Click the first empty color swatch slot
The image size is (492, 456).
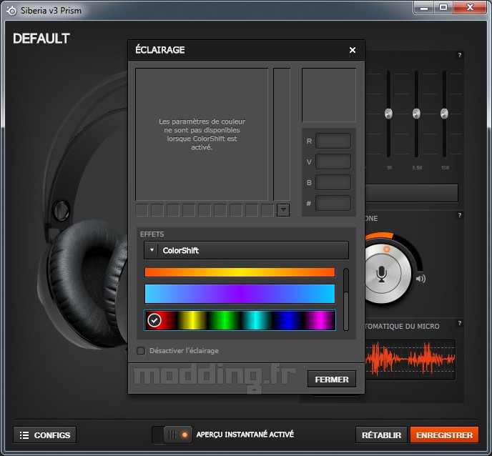point(142,210)
